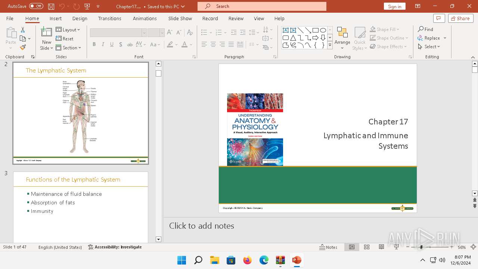Click the Format Painter brush icon
Viewport: 478px width, 269px height.
pos(23,47)
